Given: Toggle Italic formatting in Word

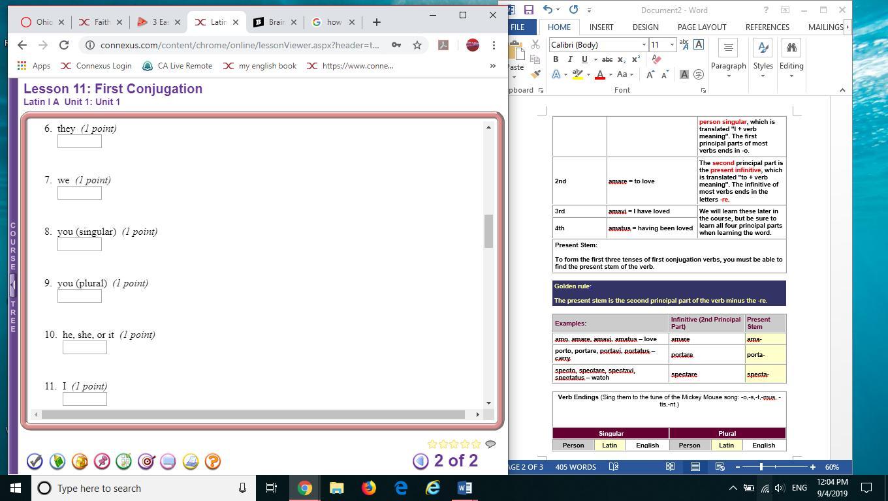Looking at the screenshot, I should (x=570, y=59).
